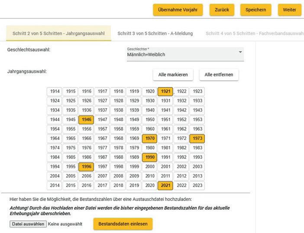Choose a file with Datei auswählen
The width and height of the screenshot is (304, 233).
[28, 224]
